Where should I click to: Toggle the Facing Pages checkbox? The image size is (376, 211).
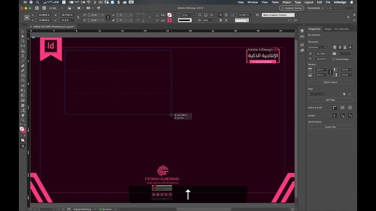click(x=334, y=59)
